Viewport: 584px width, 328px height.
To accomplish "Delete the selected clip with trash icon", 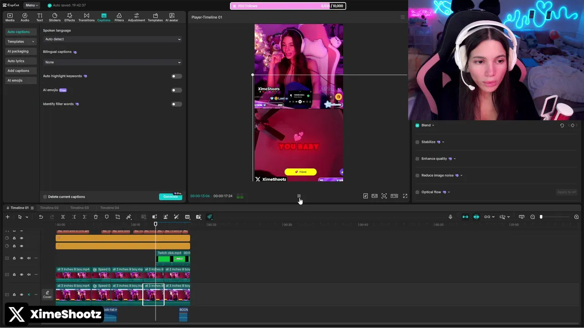I will [96, 217].
